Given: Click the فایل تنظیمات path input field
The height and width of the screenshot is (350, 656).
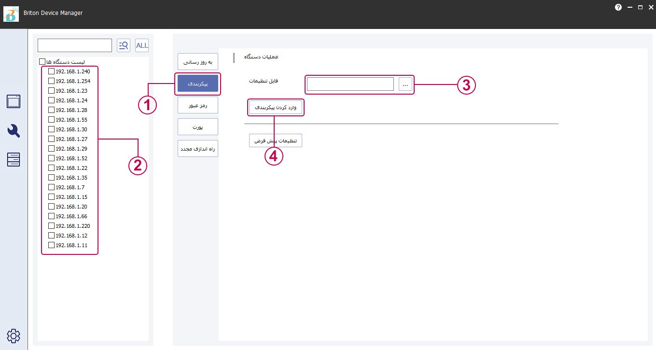Looking at the screenshot, I should tap(350, 84).
